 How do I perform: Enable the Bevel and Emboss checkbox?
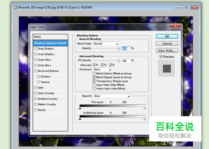[36, 71]
